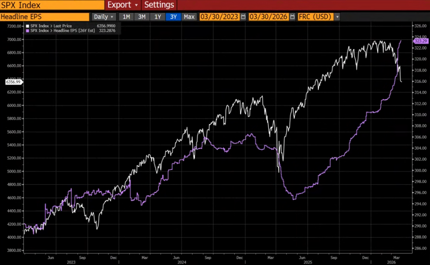Open the Export menu
The width and height of the screenshot is (430, 265).
pyautogui.click(x=119, y=5)
